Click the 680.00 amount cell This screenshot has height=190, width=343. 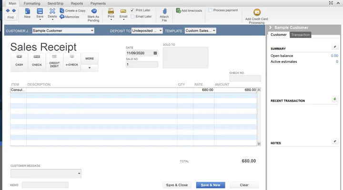click(235, 90)
